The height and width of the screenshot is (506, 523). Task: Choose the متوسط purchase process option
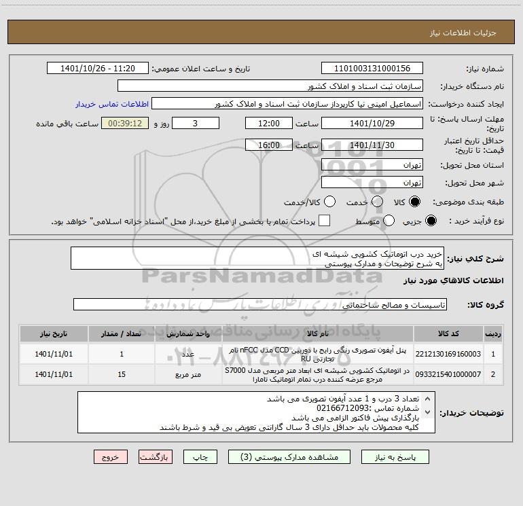[x=389, y=221]
